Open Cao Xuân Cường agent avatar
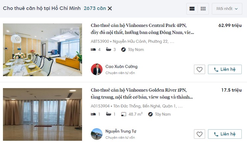 [x=97, y=69]
